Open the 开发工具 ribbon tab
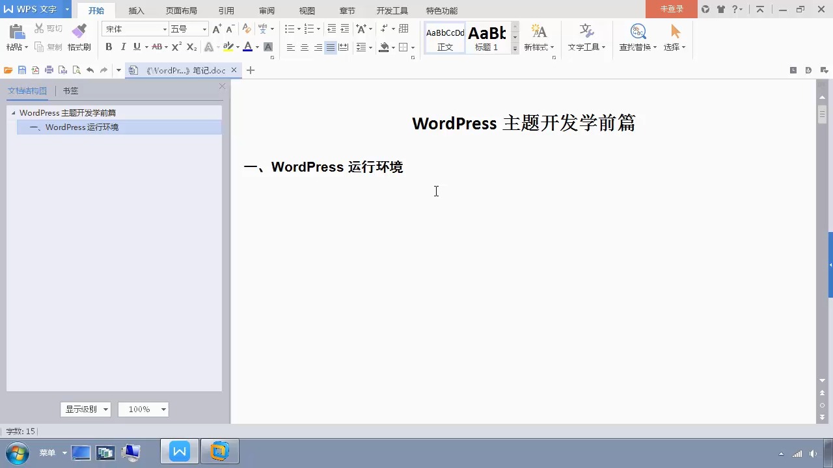Image resolution: width=833 pixels, height=468 pixels. coord(392,10)
